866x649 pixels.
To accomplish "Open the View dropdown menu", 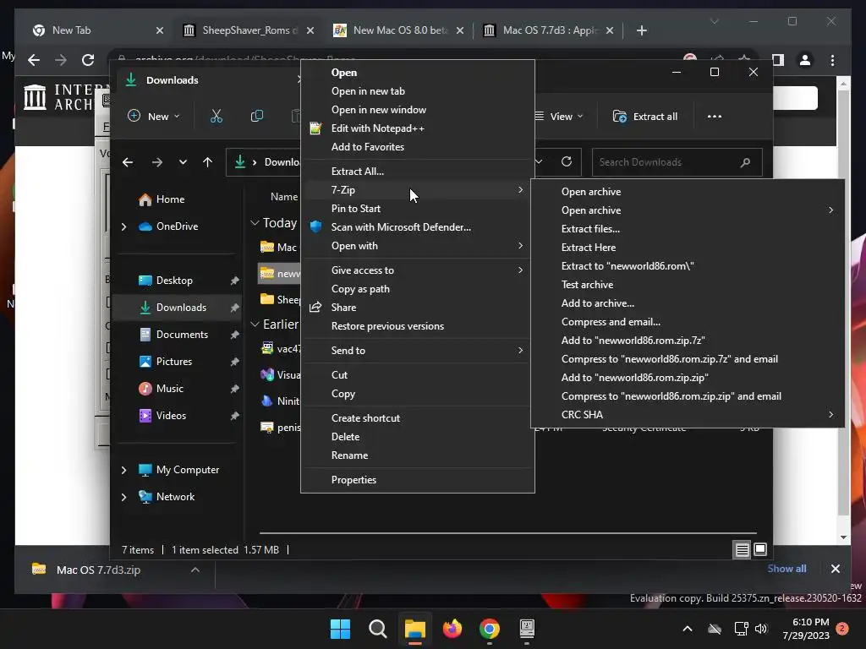I will point(559,117).
